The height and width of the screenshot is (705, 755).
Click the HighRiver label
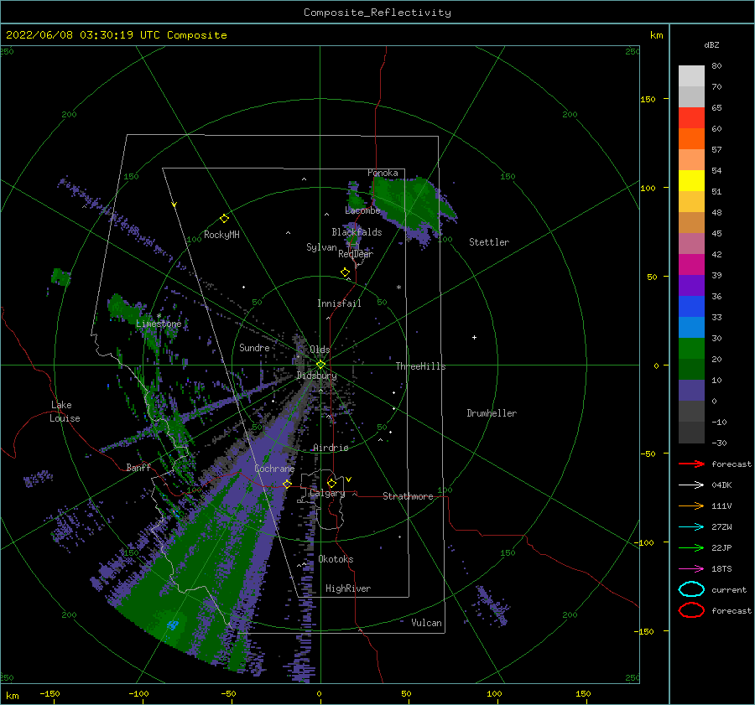coord(348,588)
